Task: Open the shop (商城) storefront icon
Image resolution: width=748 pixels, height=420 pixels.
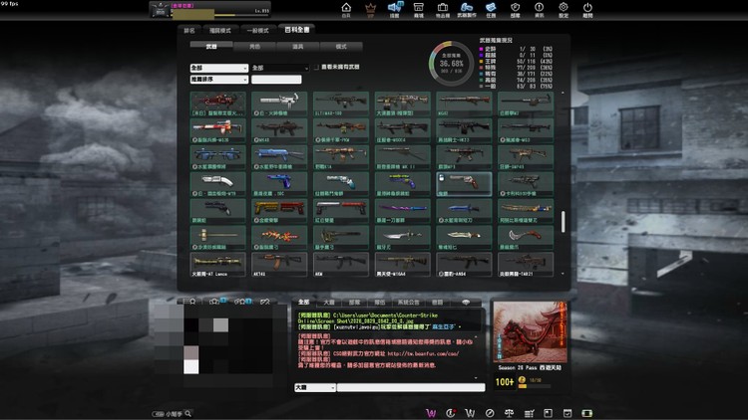Action: click(x=418, y=9)
